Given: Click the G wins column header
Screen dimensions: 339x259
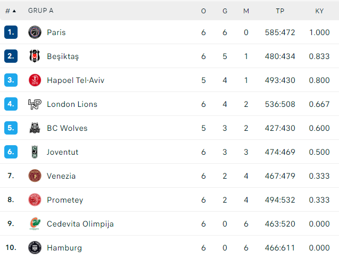Looking at the screenshot, I should pyautogui.click(x=225, y=11).
